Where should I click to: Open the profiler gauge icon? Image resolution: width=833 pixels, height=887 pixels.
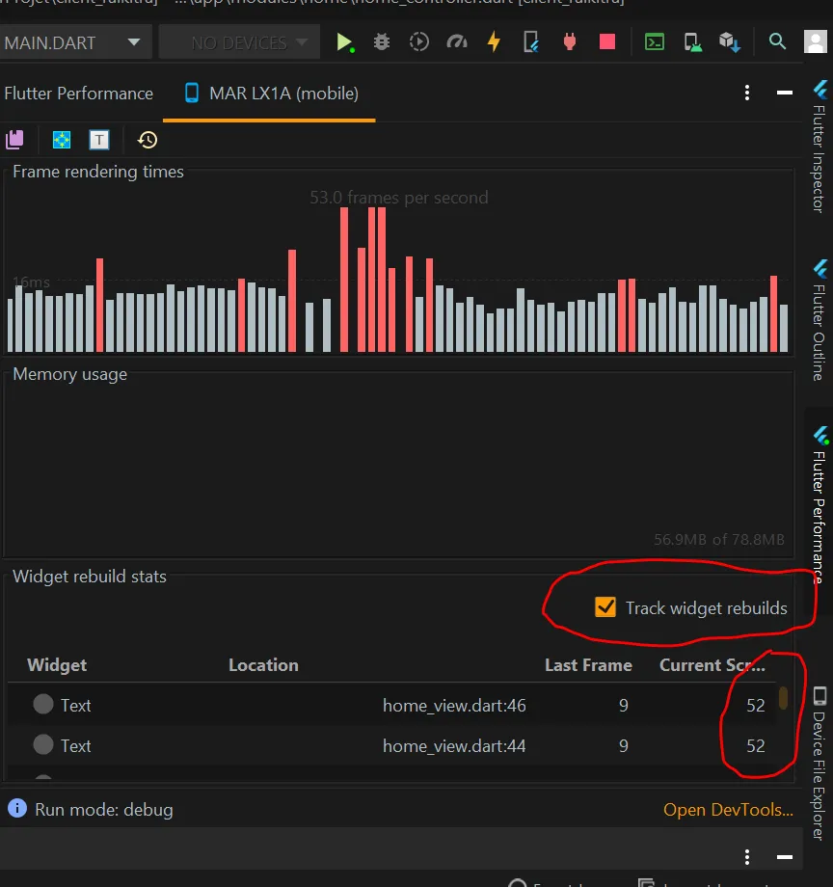(457, 41)
